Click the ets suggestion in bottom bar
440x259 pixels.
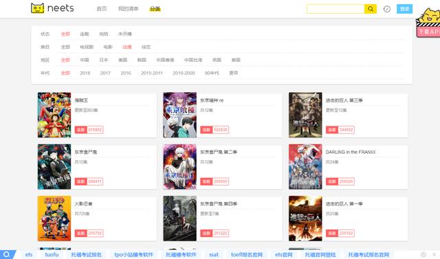29,254
